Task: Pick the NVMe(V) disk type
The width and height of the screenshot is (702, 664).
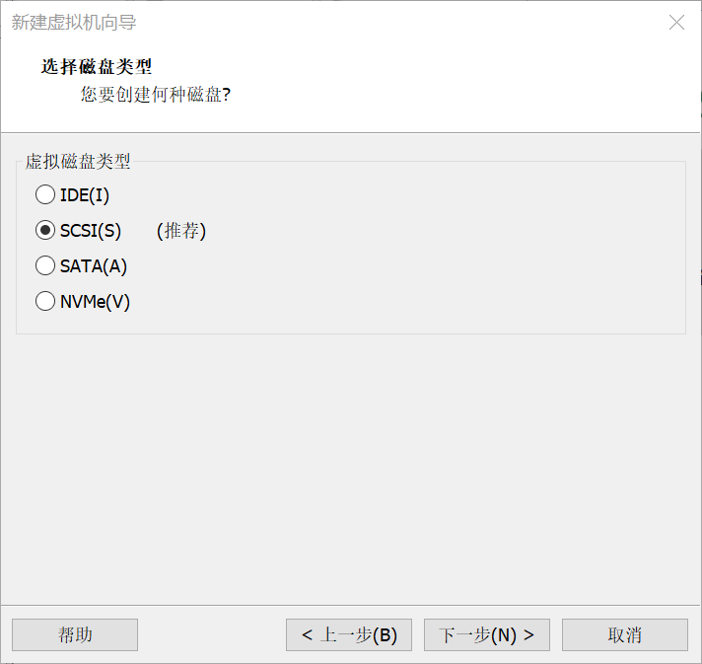Action: point(45,302)
